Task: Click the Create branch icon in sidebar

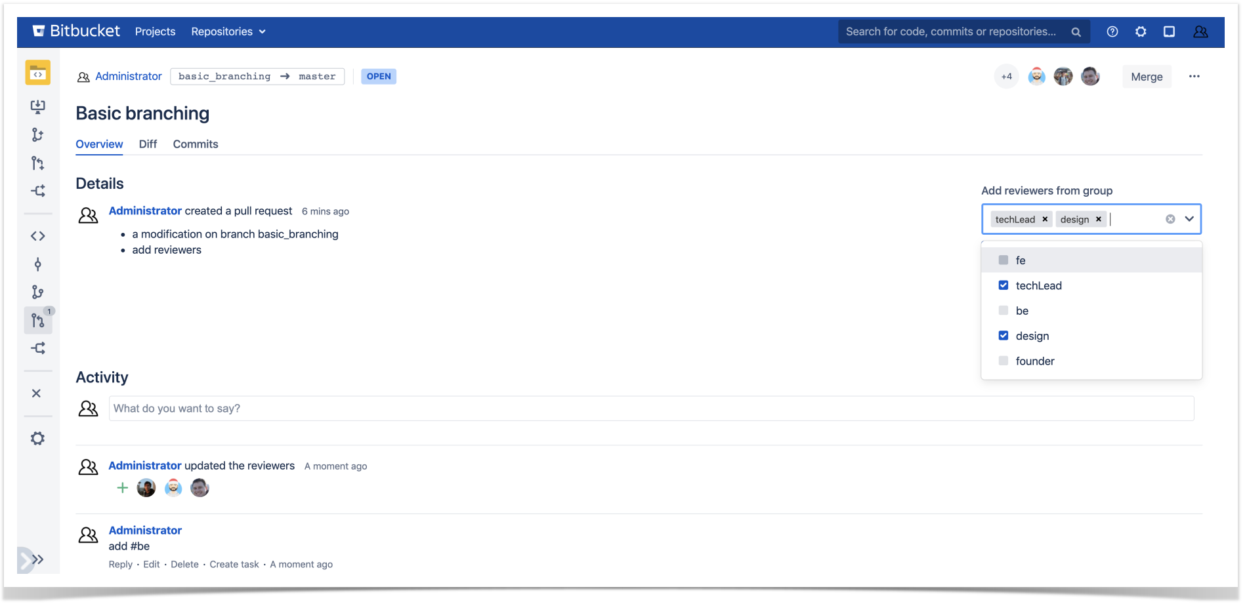Action: (38, 134)
